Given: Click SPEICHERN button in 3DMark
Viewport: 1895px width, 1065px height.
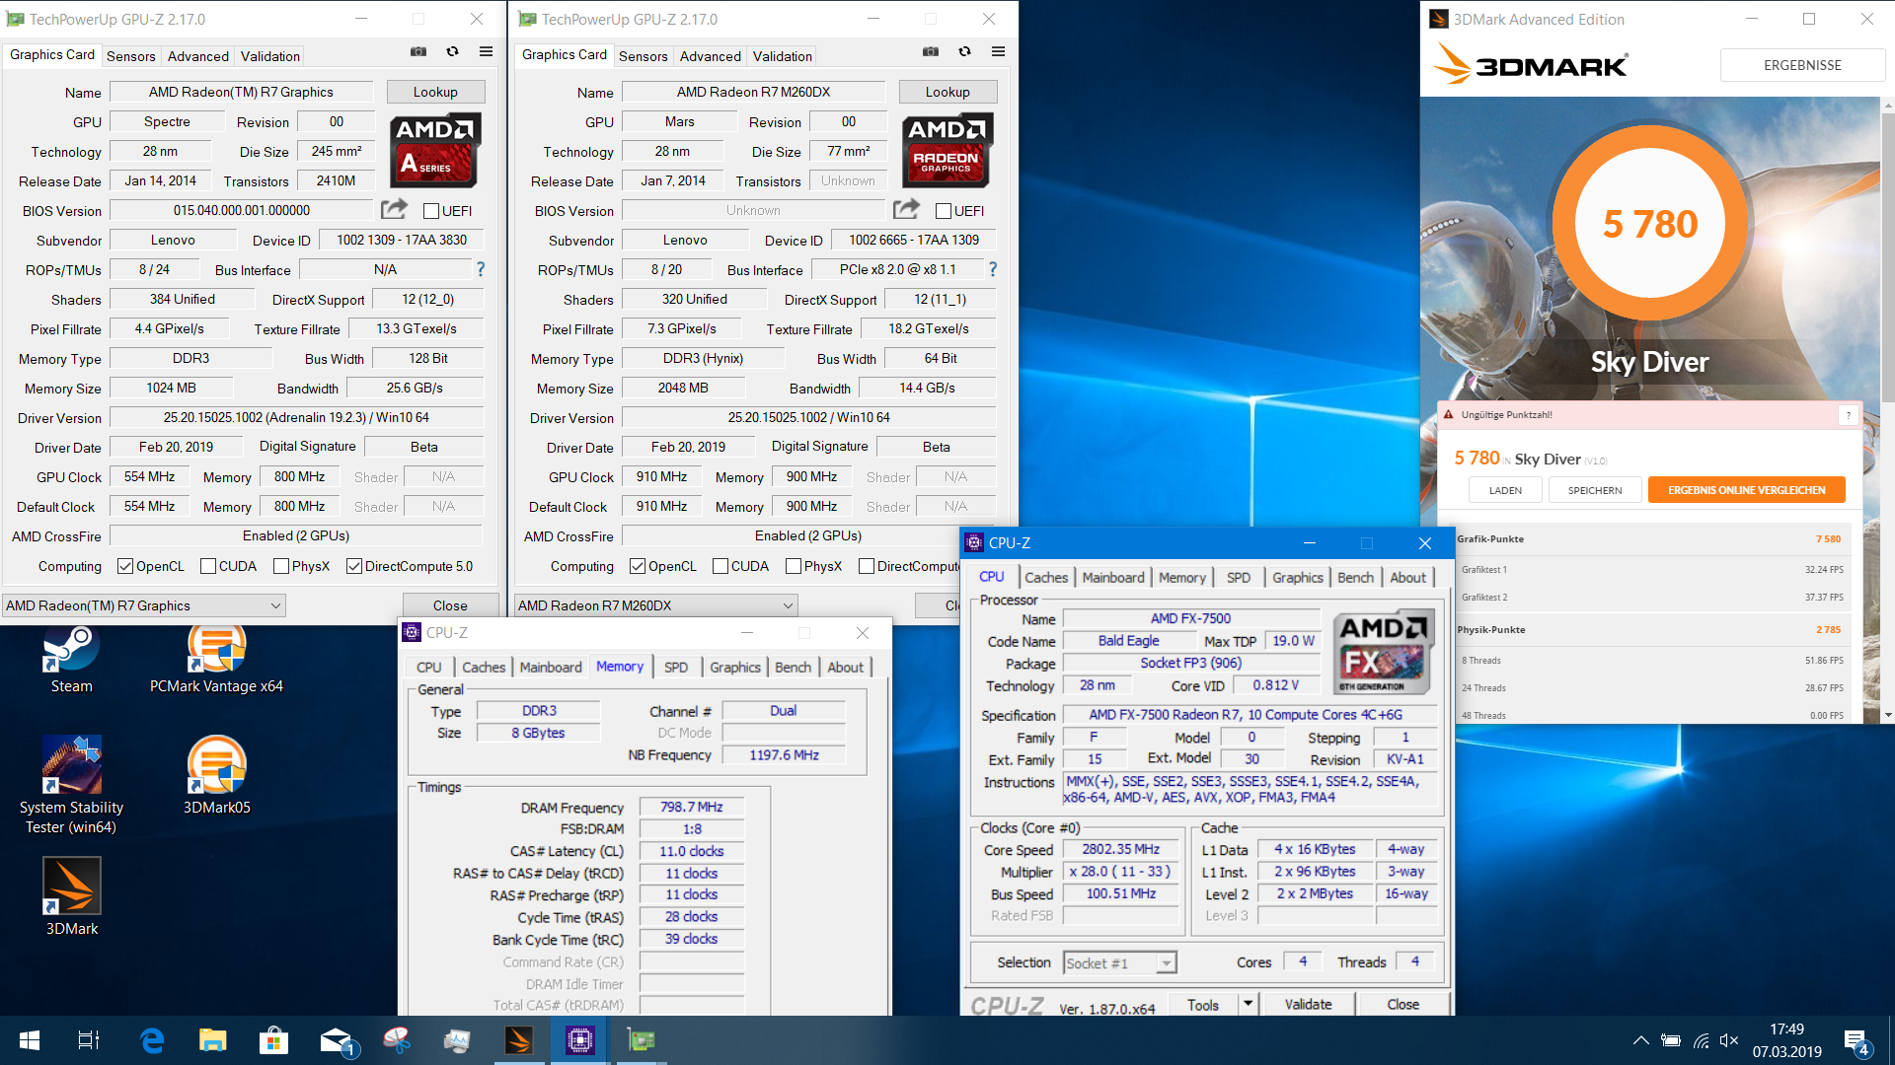Looking at the screenshot, I should [x=1595, y=490].
